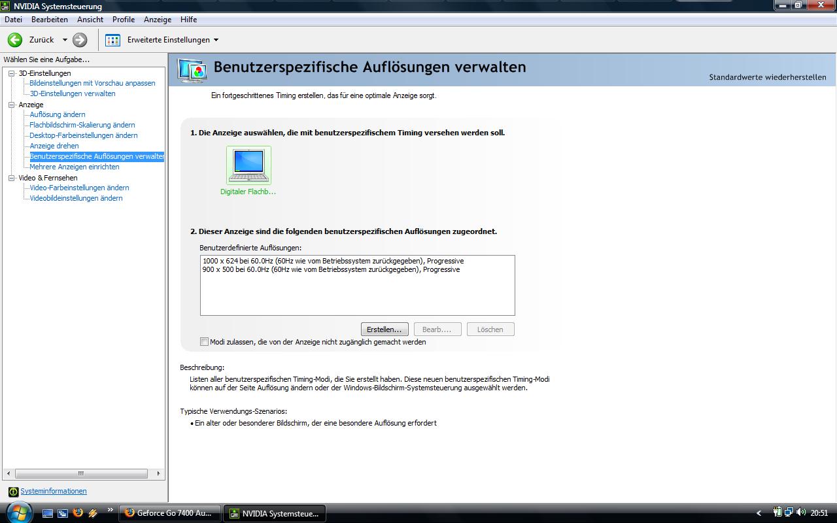Screen dimensions: 837x523
Task: Select Desktop-Farbeinstellungen ändern
Action: (x=84, y=135)
